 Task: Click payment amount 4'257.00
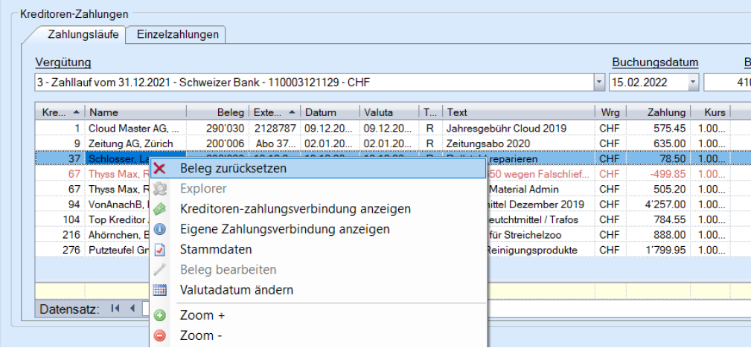point(665,204)
